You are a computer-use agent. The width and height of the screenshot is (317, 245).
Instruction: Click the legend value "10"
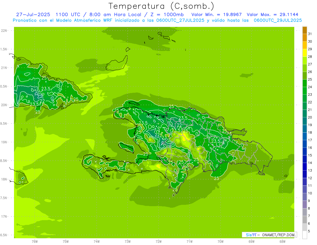tap(310, 193)
